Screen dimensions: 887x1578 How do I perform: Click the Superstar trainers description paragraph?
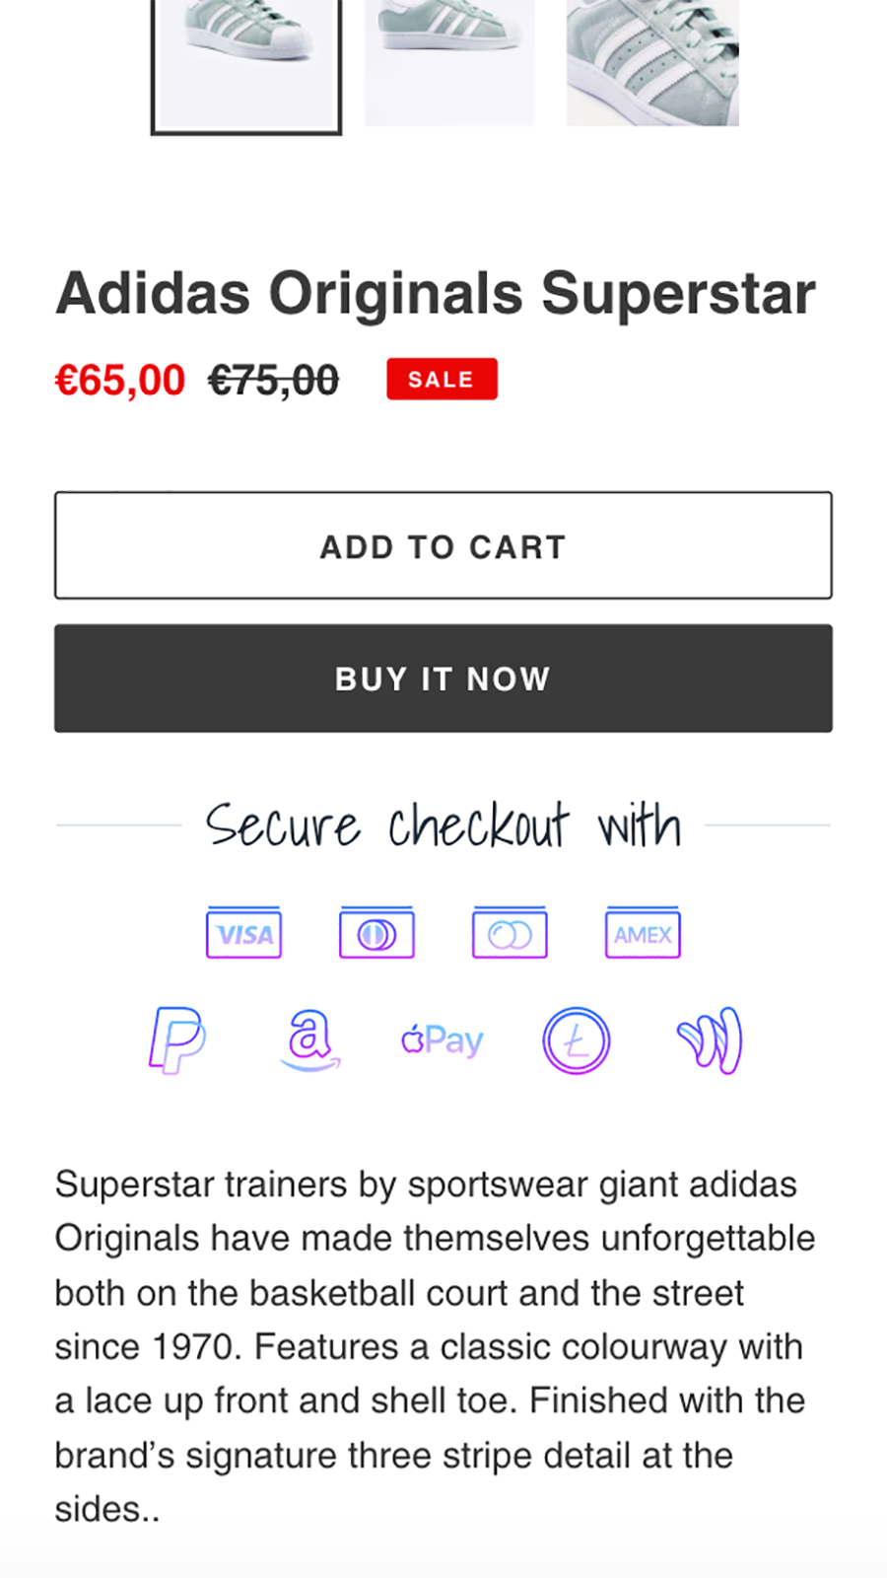click(434, 1346)
